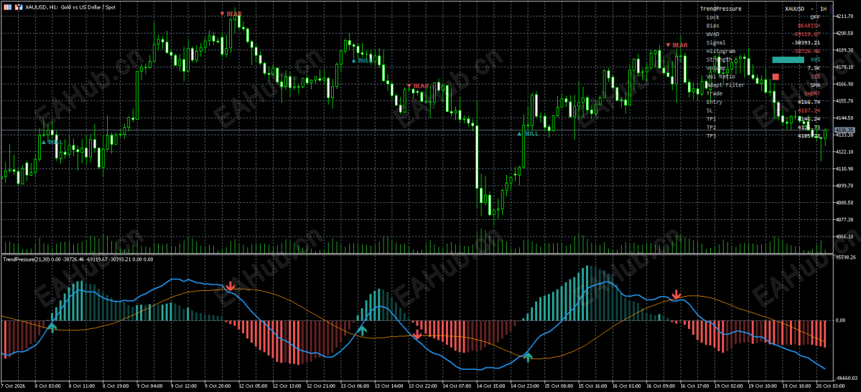Click the chart title XAUUSD, H1 Gold vs US Dollar
The image size is (861, 392).
click(x=71, y=6)
